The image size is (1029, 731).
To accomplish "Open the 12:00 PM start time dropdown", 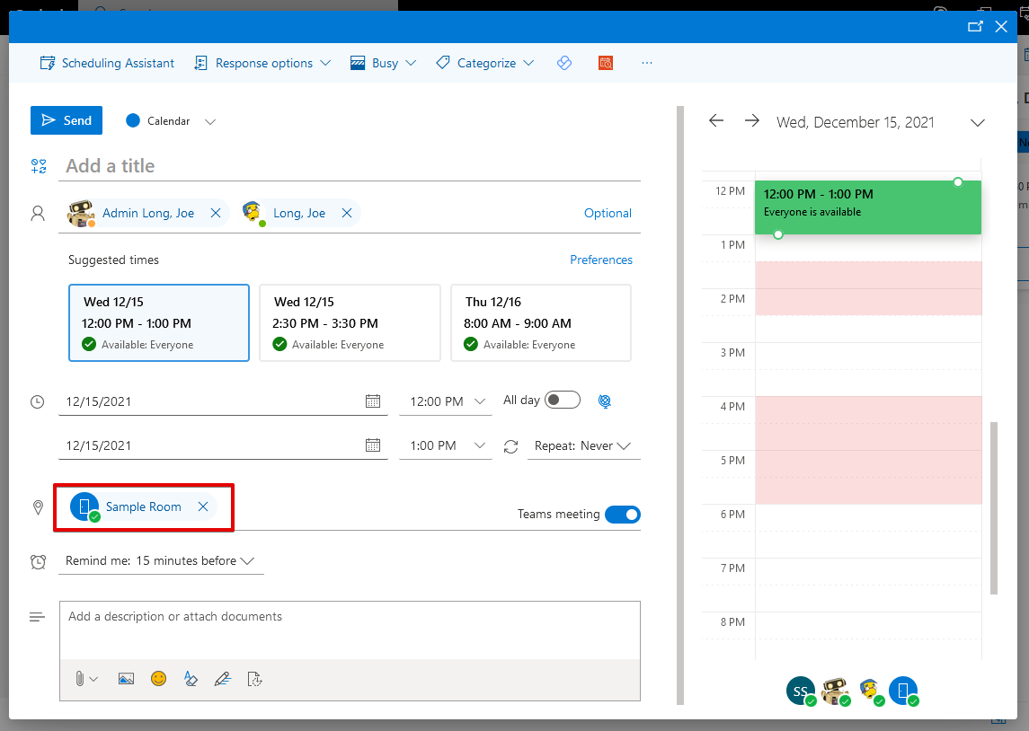I will coord(448,401).
